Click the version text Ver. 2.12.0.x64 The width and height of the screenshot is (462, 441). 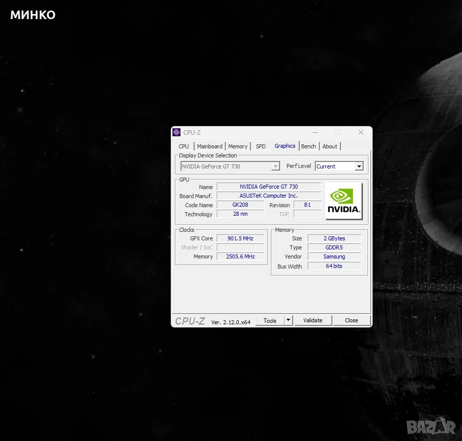[231, 322]
